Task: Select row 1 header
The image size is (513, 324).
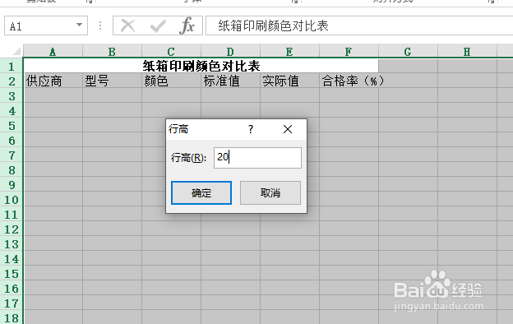Action: [x=12, y=66]
